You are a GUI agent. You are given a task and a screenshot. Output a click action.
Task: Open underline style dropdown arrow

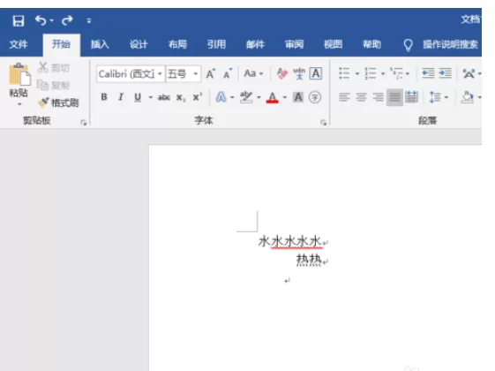150,97
